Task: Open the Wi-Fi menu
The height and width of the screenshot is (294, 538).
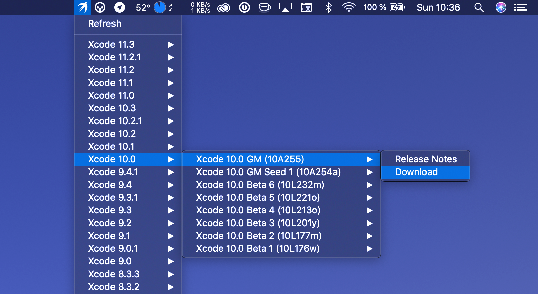Action: click(349, 7)
